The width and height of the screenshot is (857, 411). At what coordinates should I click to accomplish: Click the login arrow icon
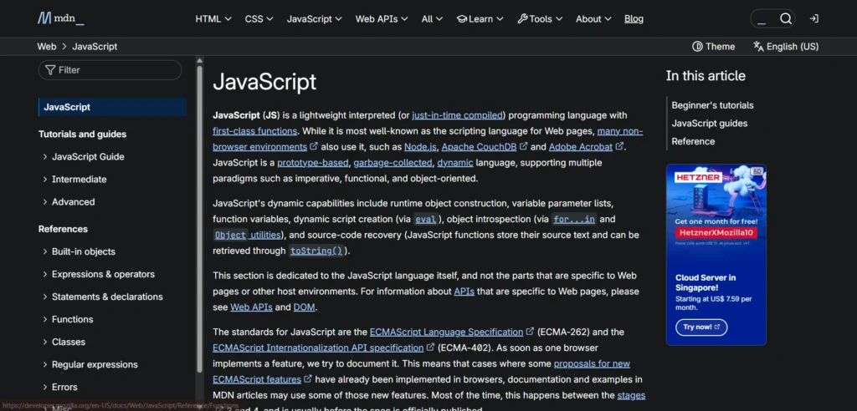click(x=813, y=18)
